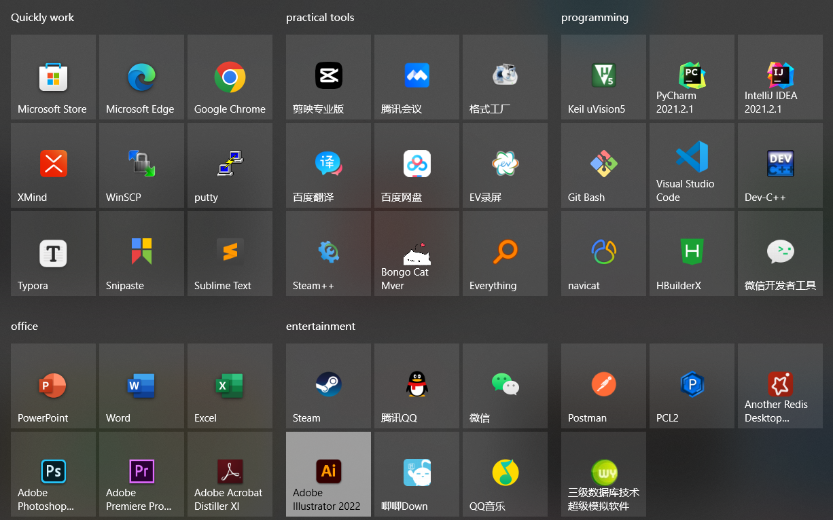This screenshot has width=833, height=520.
Task: Launch WinSCP from Quickly work group
Action: [x=141, y=165]
